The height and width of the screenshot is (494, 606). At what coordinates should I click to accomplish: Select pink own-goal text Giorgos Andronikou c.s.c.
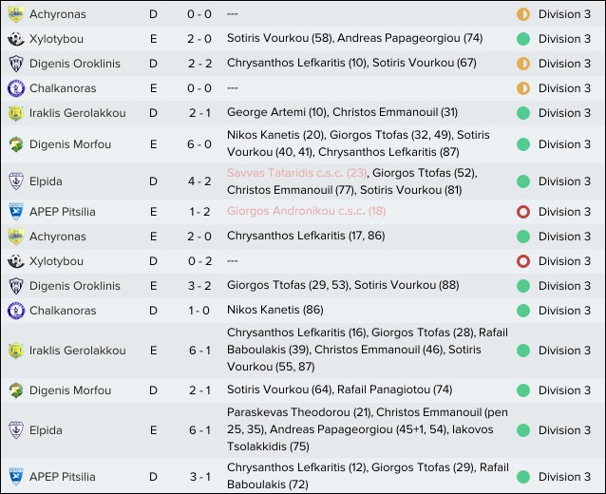tap(306, 211)
